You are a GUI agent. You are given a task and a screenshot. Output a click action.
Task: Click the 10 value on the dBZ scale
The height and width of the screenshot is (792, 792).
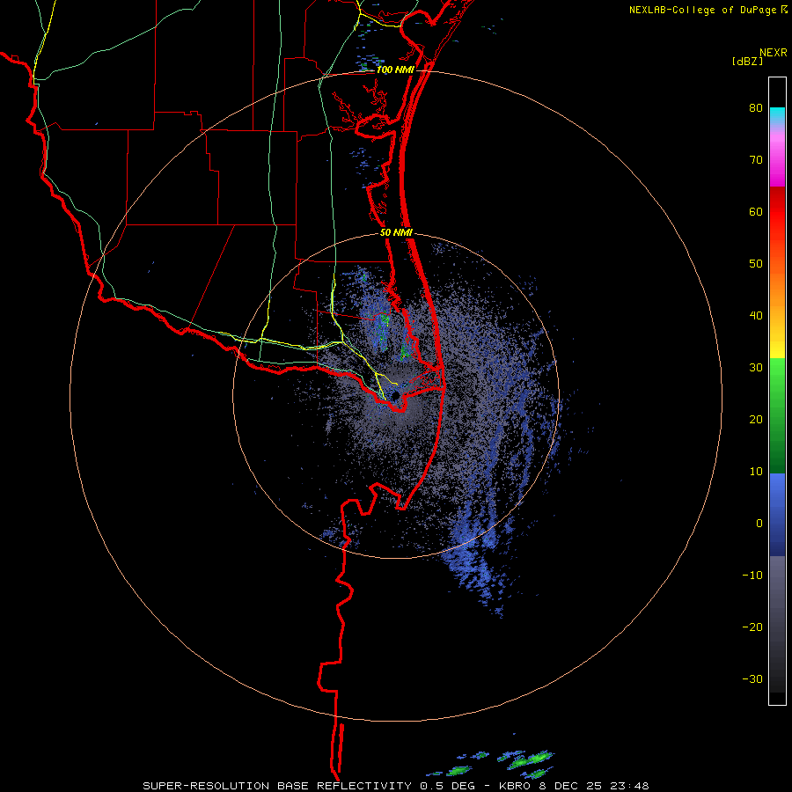click(x=756, y=472)
